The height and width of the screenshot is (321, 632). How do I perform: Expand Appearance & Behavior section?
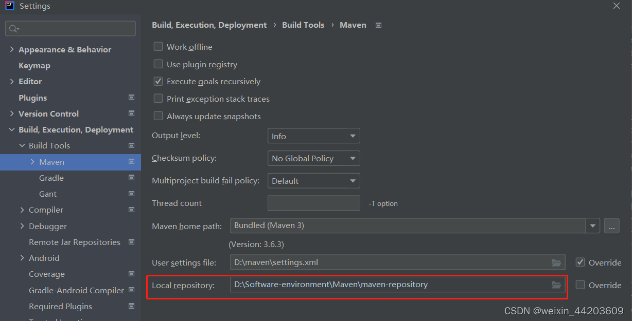pos(12,49)
